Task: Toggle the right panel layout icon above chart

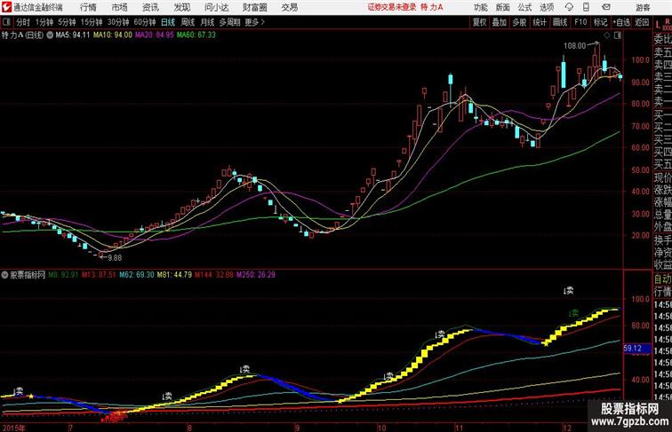Action: pyautogui.click(x=618, y=35)
